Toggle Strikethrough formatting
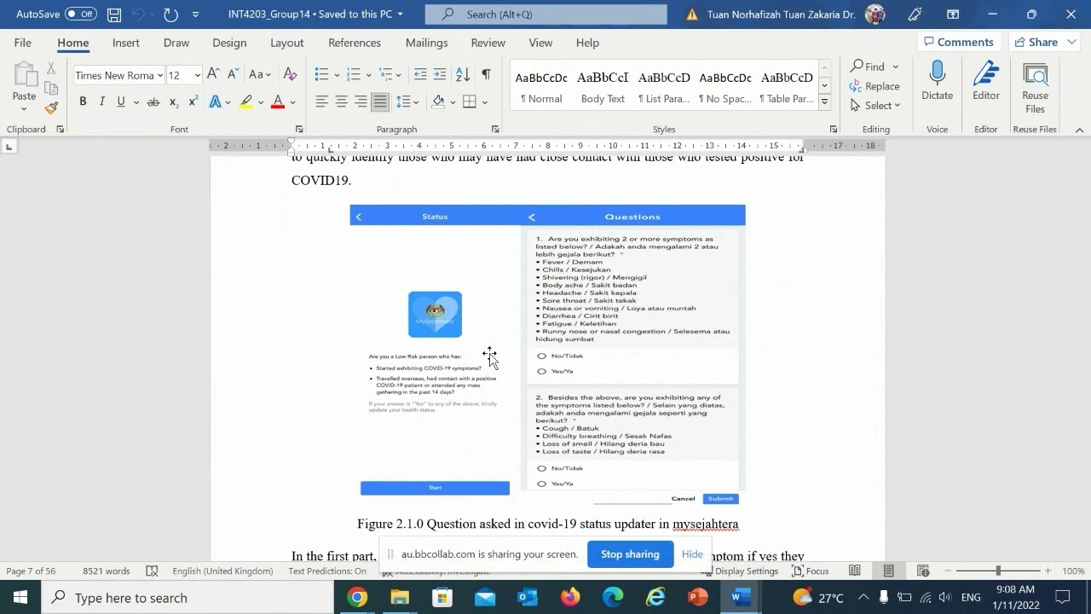The height and width of the screenshot is (614, 1091). pos(153,101)
